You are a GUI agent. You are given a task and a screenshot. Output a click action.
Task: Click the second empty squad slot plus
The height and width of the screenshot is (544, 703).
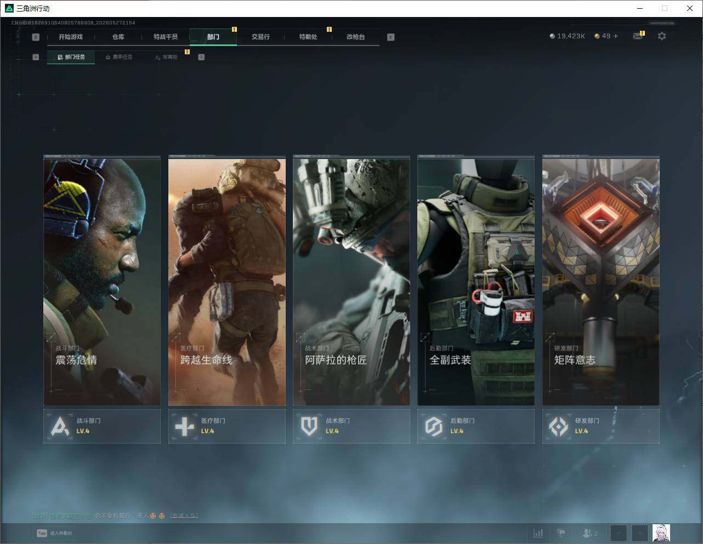pos(639,533)
